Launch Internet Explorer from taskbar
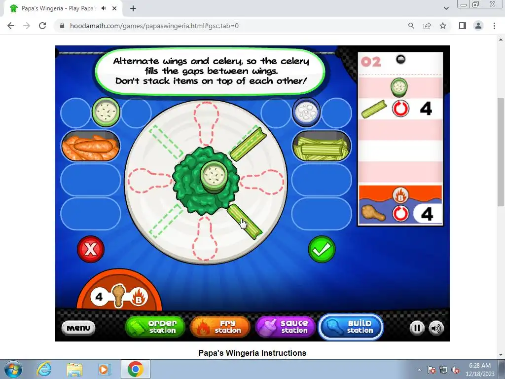The height and width of the screenshot is (379, 505). click(x=44, y=369)
